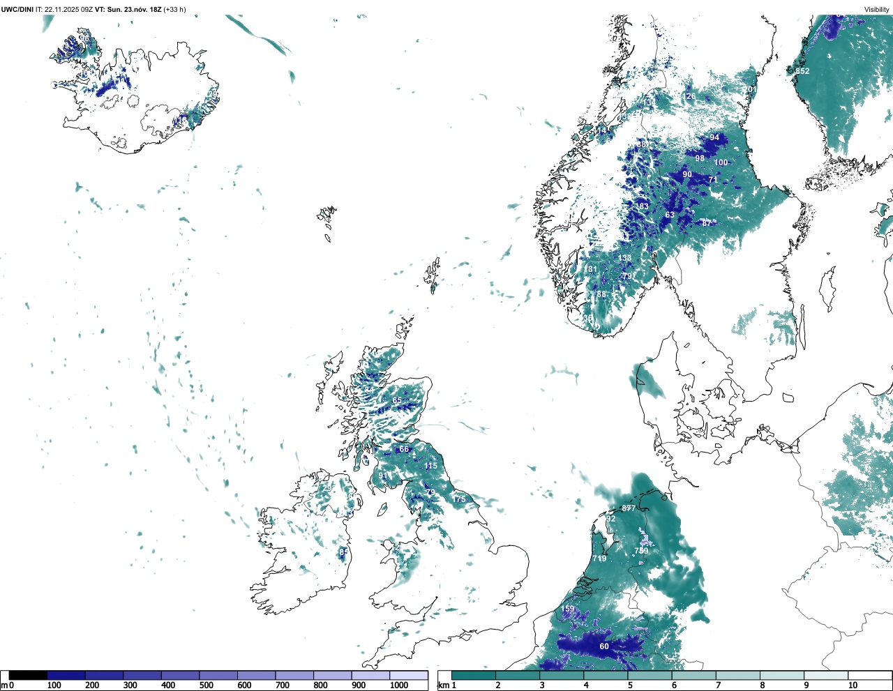The image size is (893, 691).
Task: Click the '852' value on Finland's coast
Action: click(802, 71)
